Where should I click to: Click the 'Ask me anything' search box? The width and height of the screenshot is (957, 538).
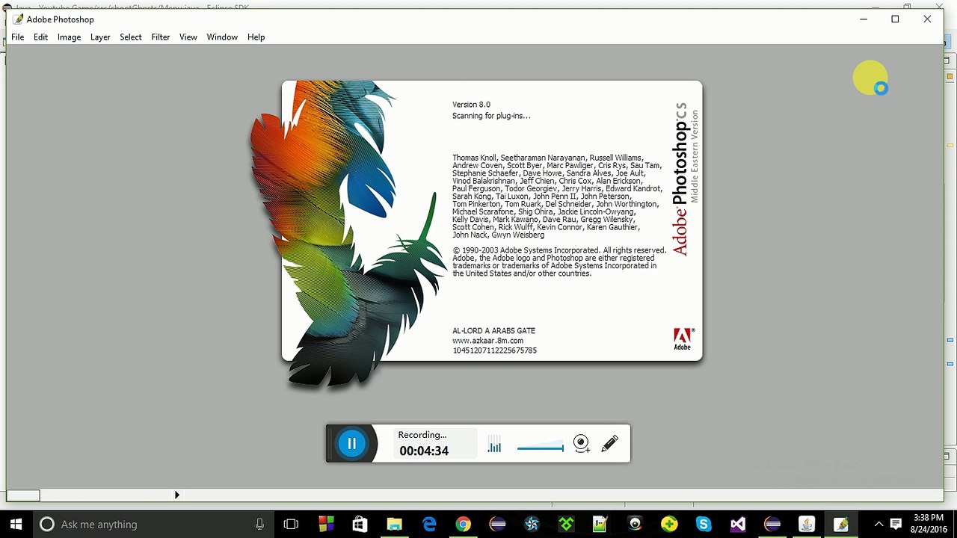coord(153,524)
